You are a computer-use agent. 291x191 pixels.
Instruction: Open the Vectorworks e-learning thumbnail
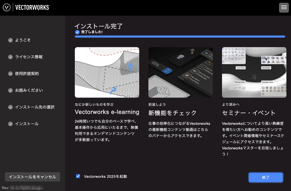[107, 72]
